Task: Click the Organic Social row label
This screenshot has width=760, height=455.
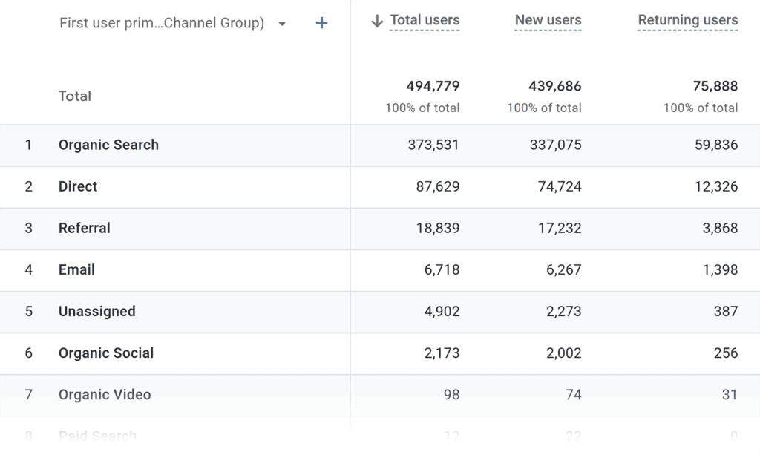Action: [x=106, y=353]
